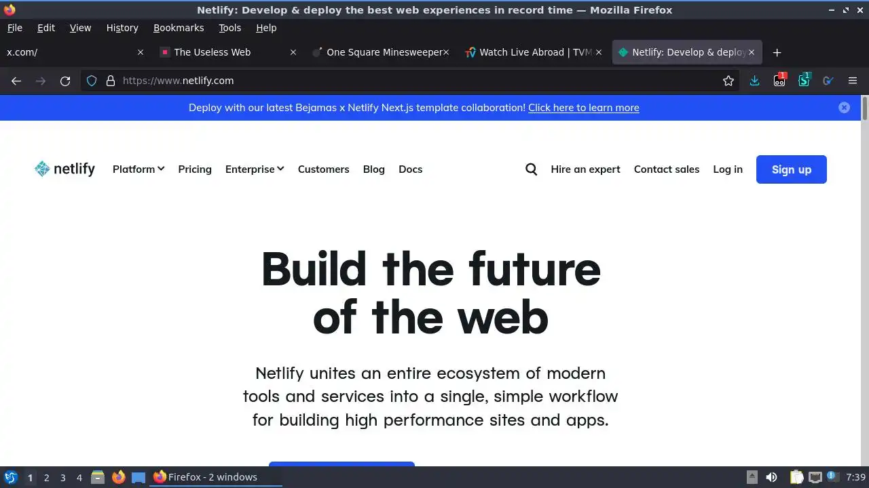Click the extension icon with red badge
Viewport: 869px width, 488px height.
pos(779,80)
